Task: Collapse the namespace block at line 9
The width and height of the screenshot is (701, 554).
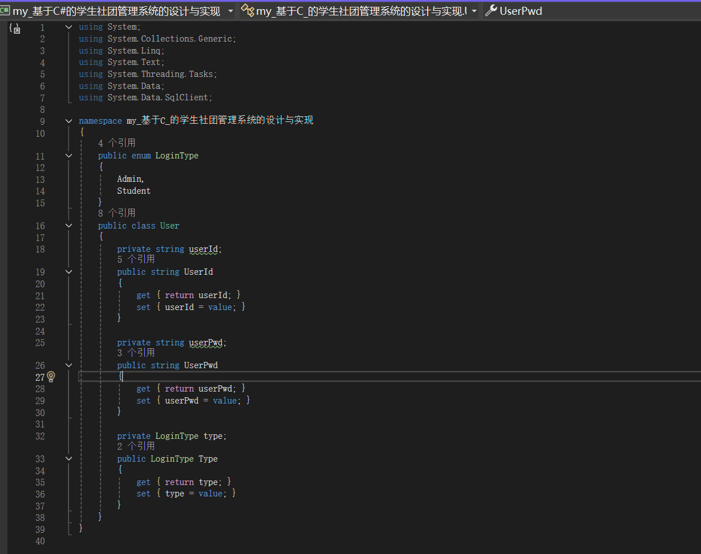Action: [69, 121]
